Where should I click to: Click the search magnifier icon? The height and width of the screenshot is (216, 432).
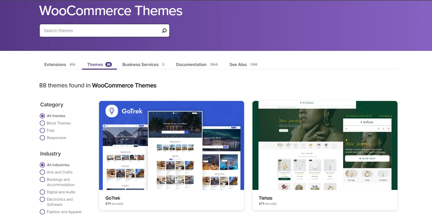[164, 31]
